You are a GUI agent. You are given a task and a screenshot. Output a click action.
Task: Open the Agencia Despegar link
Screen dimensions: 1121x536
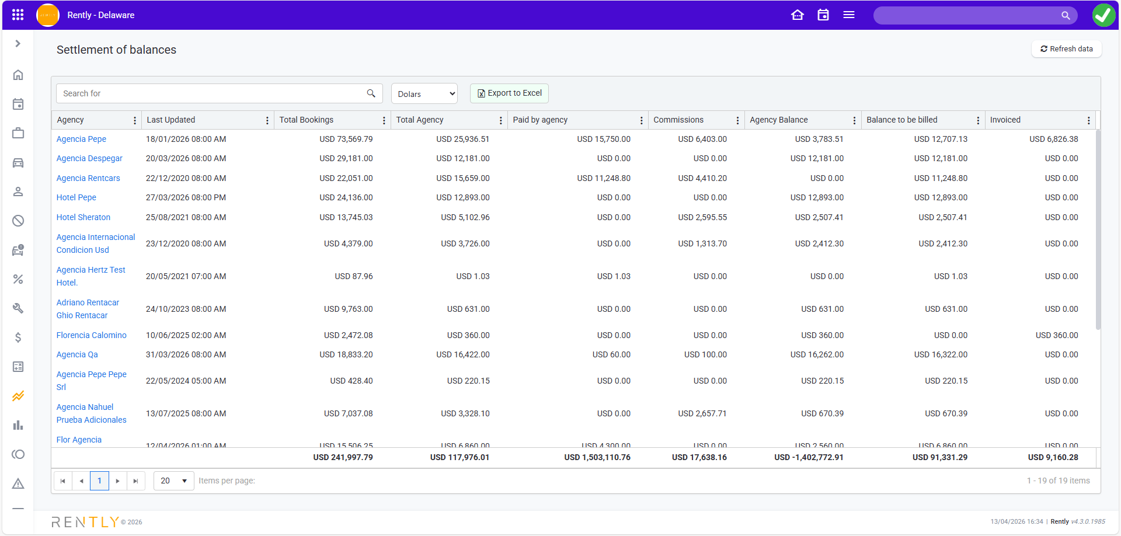pos(89,159)
